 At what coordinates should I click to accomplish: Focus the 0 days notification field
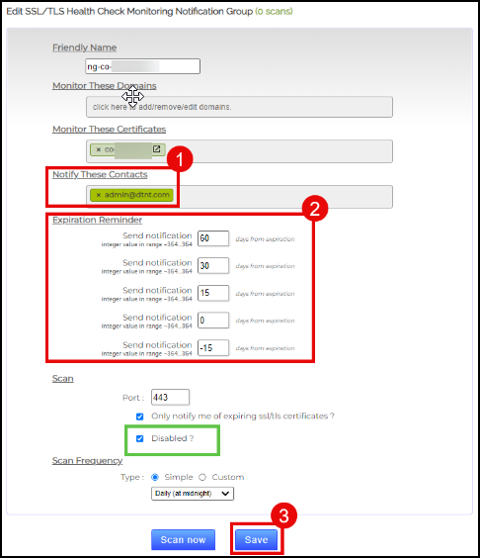pos(213,321)
